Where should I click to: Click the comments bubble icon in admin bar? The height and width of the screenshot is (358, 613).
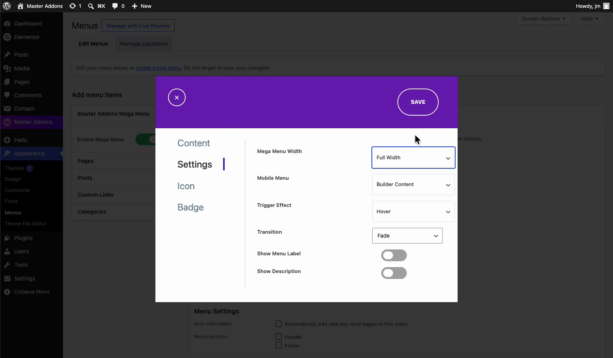click(x=115, y=6)
